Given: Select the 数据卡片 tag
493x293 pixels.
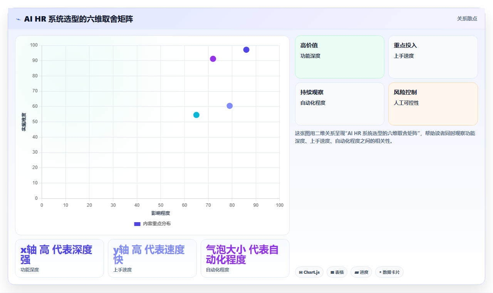Looking at the screenshot, I should 389,272.
